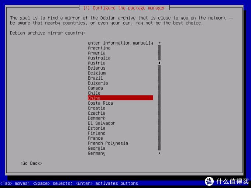This screenshot has height=188, width=251.
Task: Click the scrollbar down arrow
Action: (x=159, y=153)
